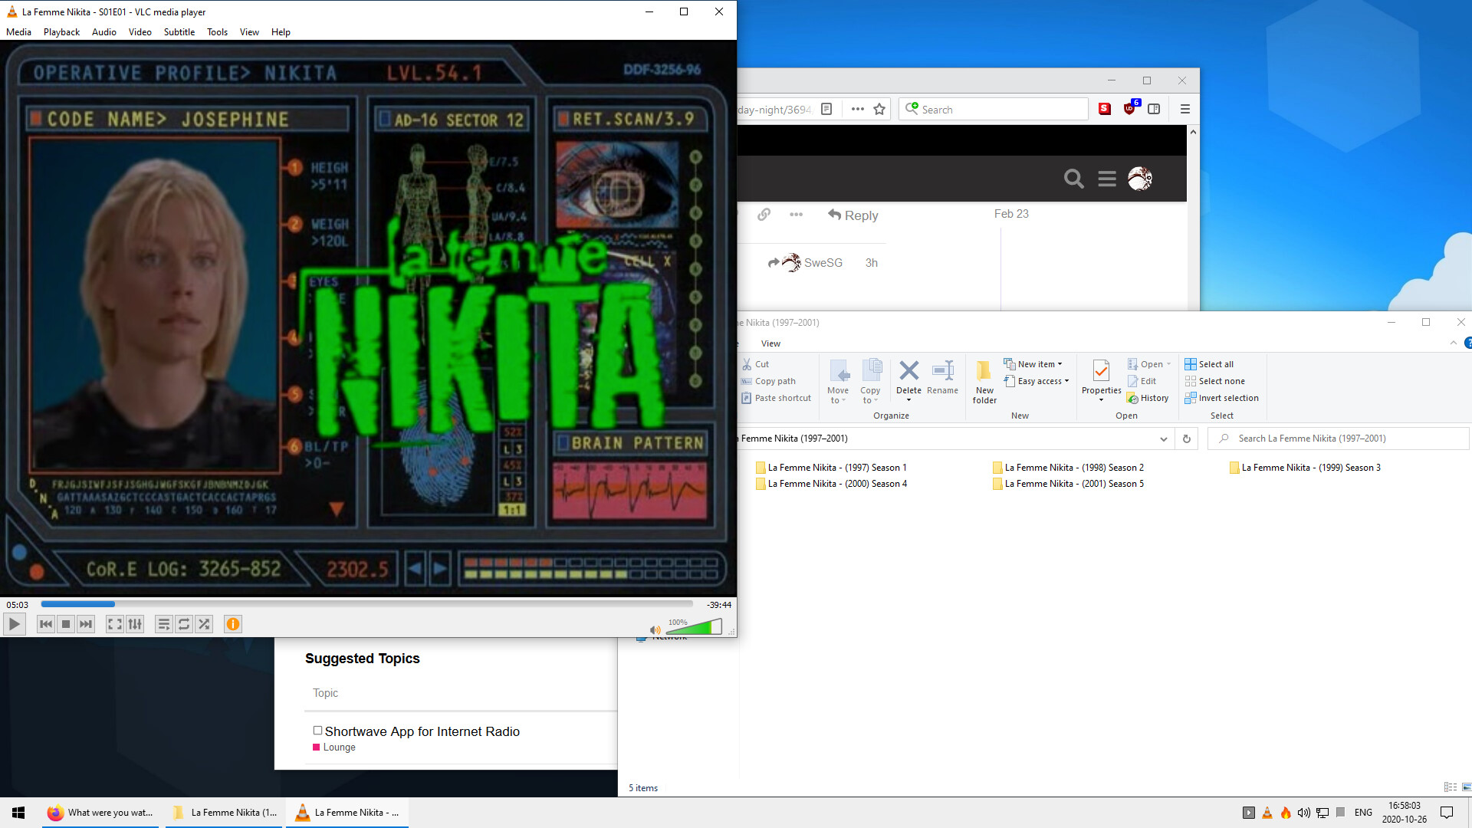The width and height of the screenshot is (1472, 828).
Task: Open the Subtitle menu in VLC
Action: pos(179,32)
